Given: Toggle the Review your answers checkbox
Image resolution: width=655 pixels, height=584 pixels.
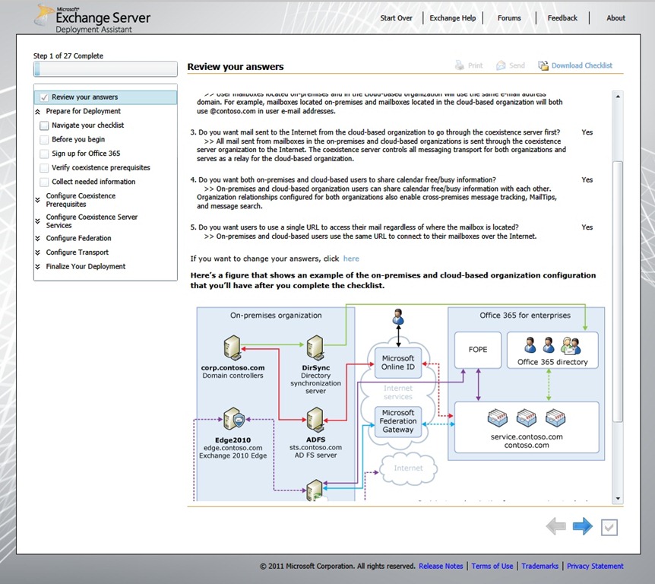Looking at the screenshot, I should pos(44,97).
